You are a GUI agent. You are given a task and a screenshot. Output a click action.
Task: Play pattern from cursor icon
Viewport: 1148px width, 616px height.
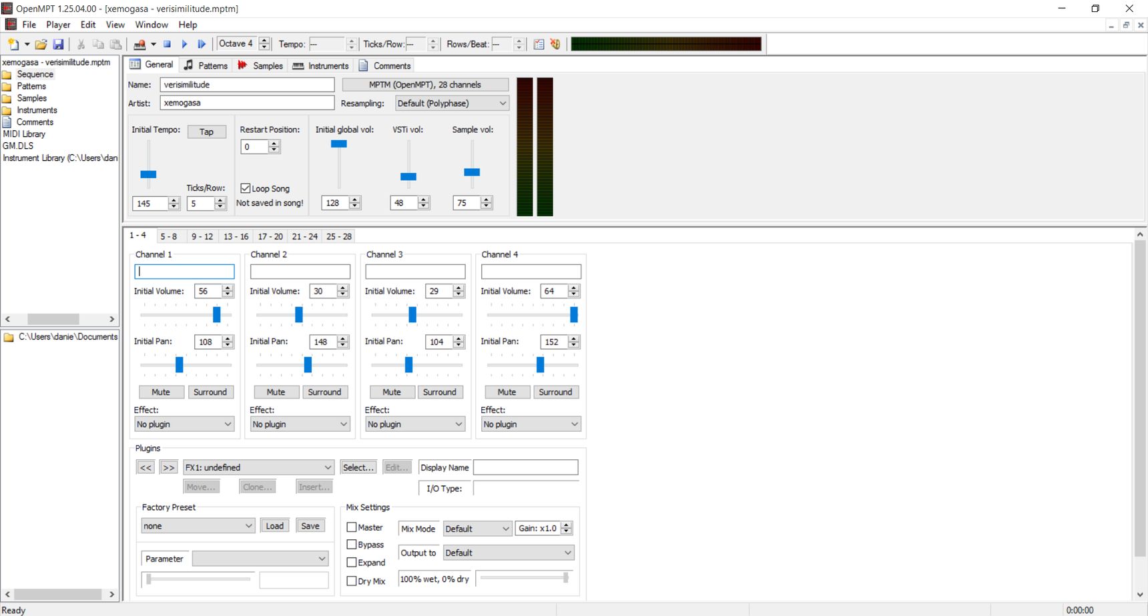(x=202, y=44)
